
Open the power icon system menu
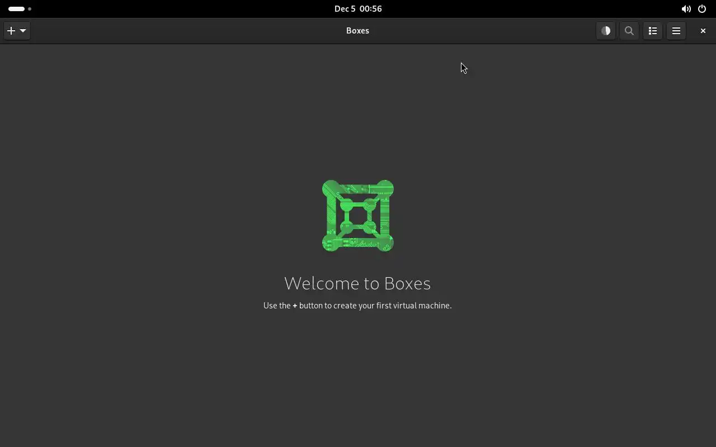coord(702,9)
